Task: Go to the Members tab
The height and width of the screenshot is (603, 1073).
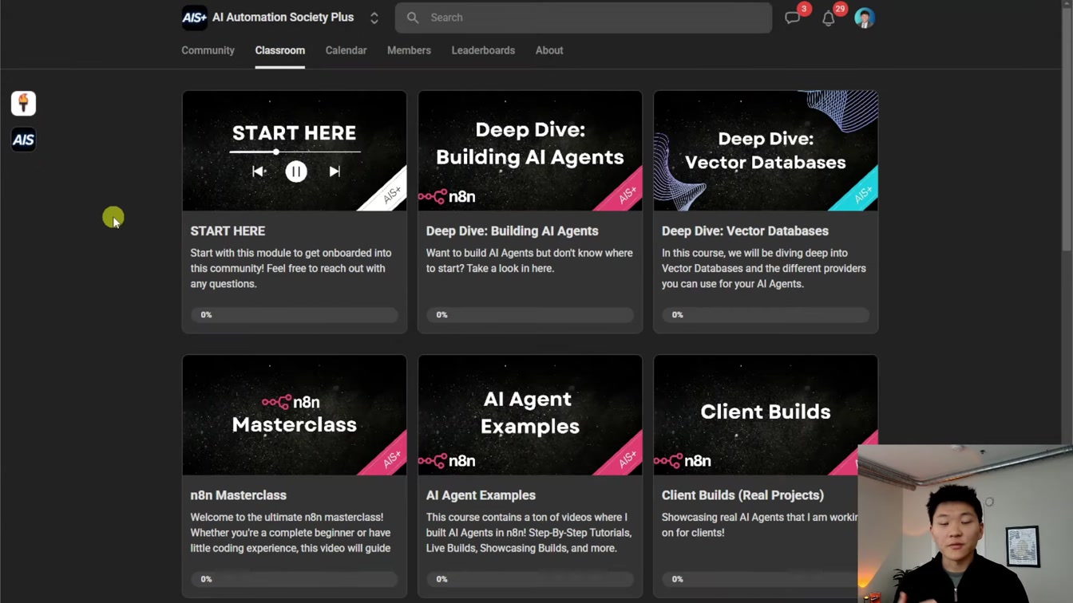Action: 409,50
